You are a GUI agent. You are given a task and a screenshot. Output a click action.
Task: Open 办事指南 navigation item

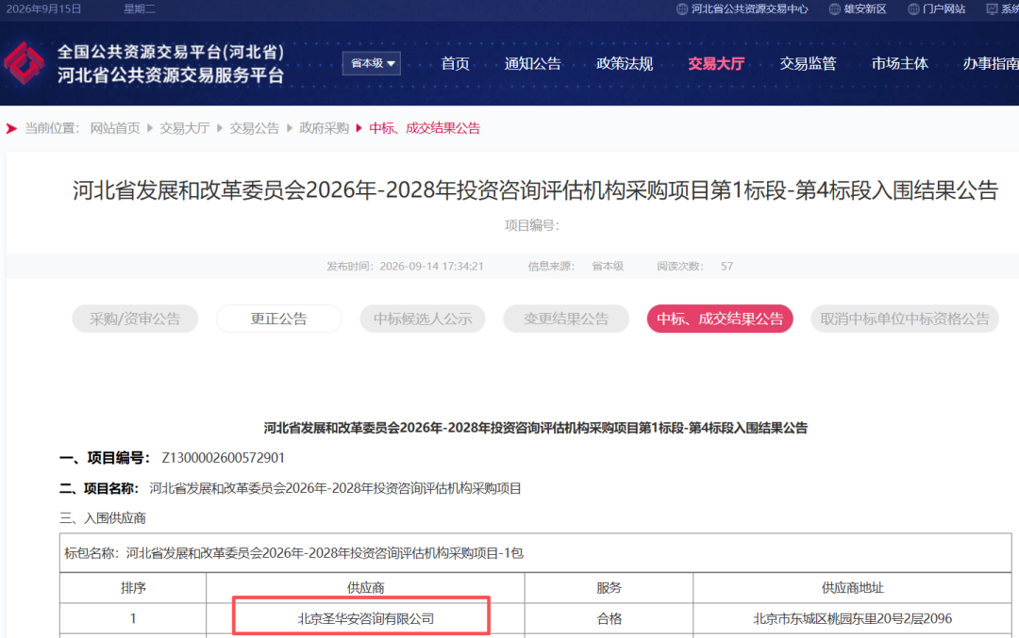coord(991,63)
